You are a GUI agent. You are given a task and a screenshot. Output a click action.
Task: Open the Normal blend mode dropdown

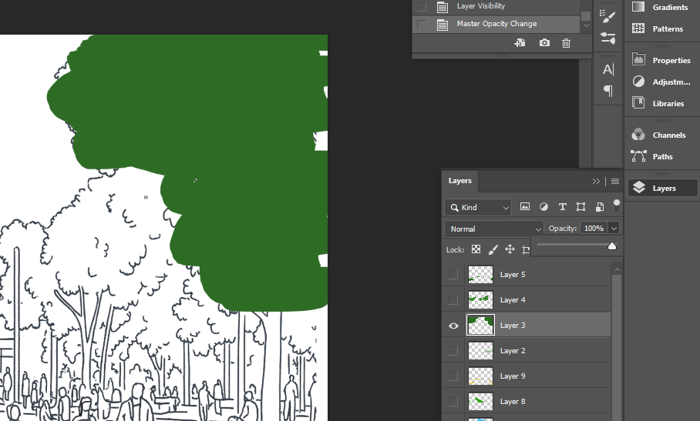click(495, 229)
